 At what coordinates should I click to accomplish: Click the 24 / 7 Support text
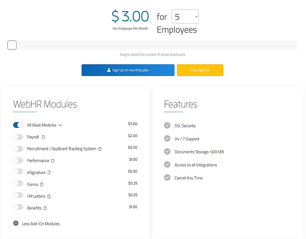(187, 139)
